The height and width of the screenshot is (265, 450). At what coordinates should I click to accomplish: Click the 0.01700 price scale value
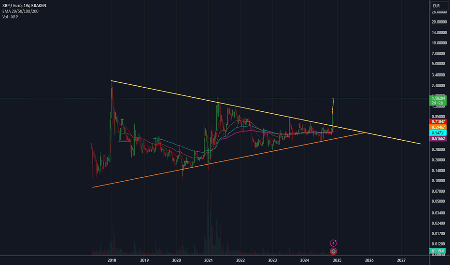[x=439, y=234]
